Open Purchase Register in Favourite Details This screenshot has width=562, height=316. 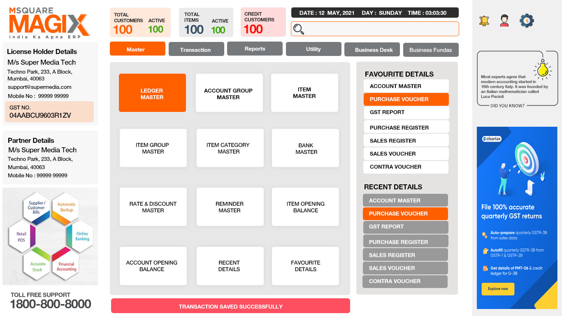406,127
